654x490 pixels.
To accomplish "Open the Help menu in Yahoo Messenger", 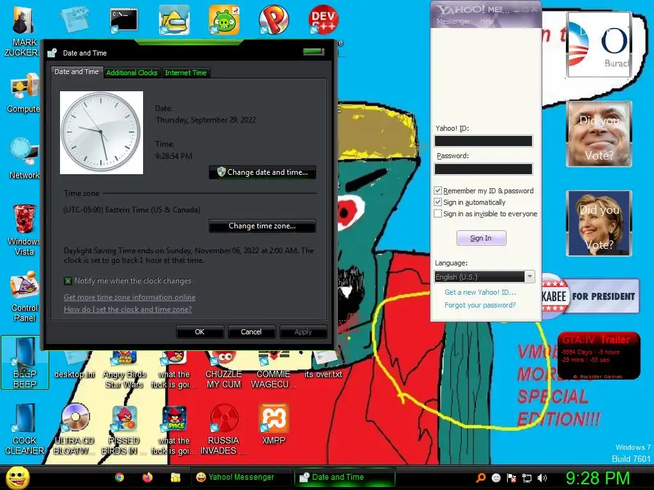I will pyautogui.click(x=487, y=21).
